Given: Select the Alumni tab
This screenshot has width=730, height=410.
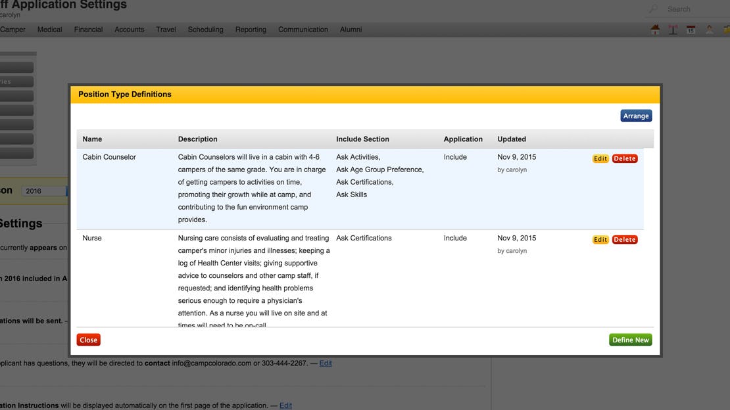Looking at the screenshot, I should tap(351, 29).
